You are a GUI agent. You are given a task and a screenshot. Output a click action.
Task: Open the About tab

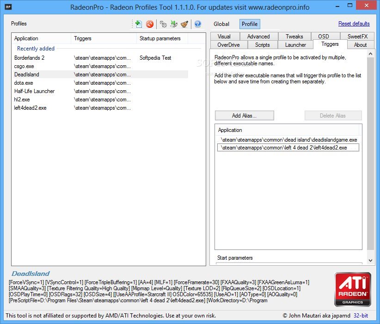(361, 45)
